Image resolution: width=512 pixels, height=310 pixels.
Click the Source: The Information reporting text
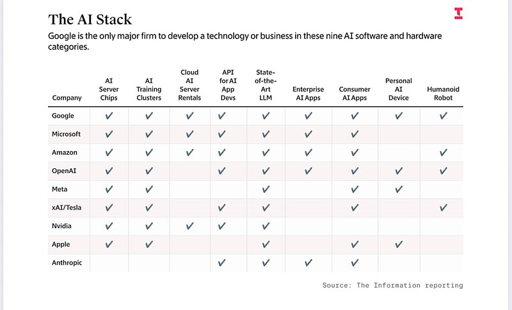point(392,285)
